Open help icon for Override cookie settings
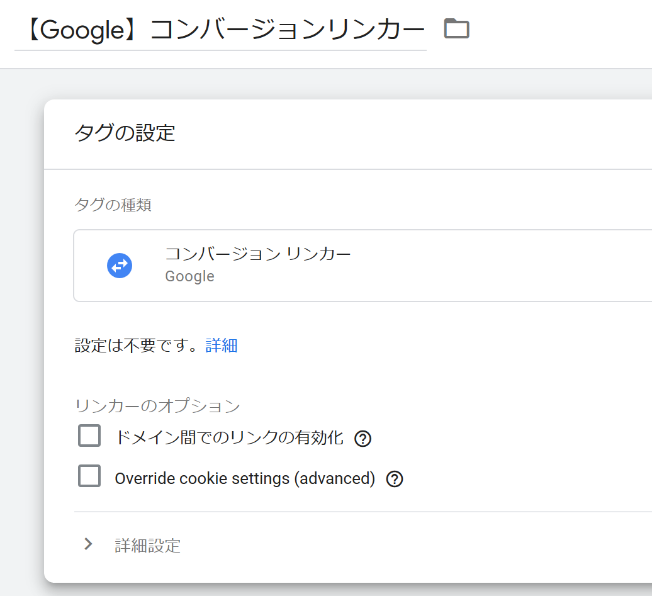The height and width of the screenshot is (596, 652). [395, 479]
